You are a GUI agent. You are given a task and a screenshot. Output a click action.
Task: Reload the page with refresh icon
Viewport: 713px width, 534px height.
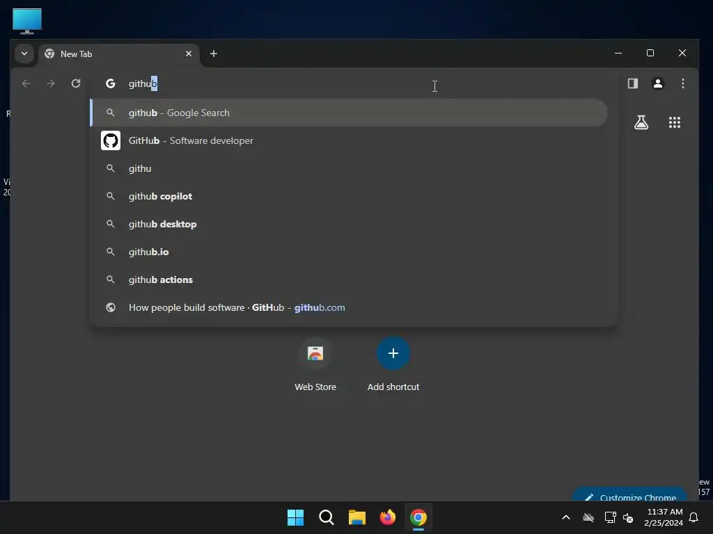point(75,83)
